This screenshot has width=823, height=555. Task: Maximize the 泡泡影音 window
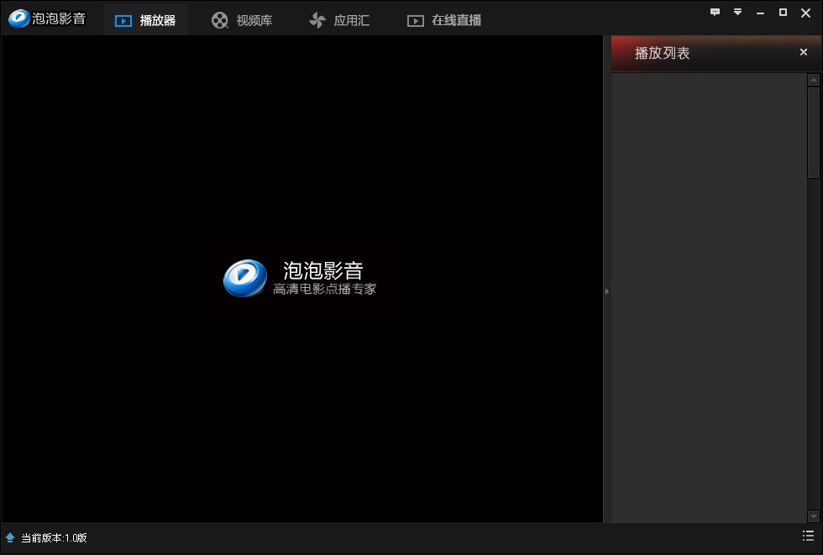tap(783, 12)
